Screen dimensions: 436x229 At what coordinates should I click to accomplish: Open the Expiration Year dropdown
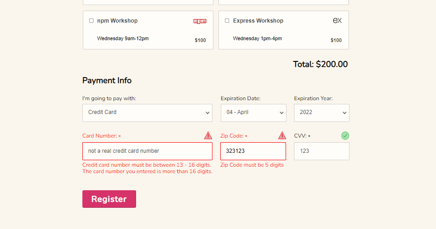(x=321, y=113)
